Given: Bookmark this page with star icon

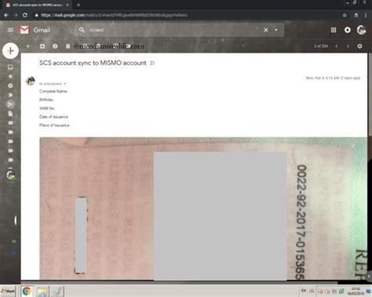Looking at the screenshot, I should [345, 15].
